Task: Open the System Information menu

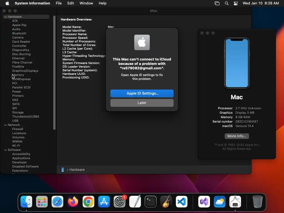Action: (32, 3)
